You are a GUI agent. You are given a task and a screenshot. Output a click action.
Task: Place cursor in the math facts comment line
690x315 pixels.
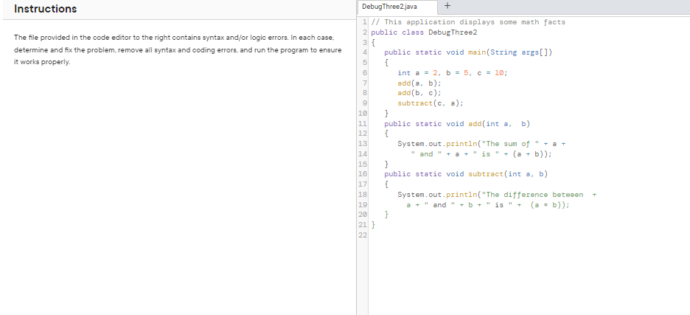click(x=468, y=22)
